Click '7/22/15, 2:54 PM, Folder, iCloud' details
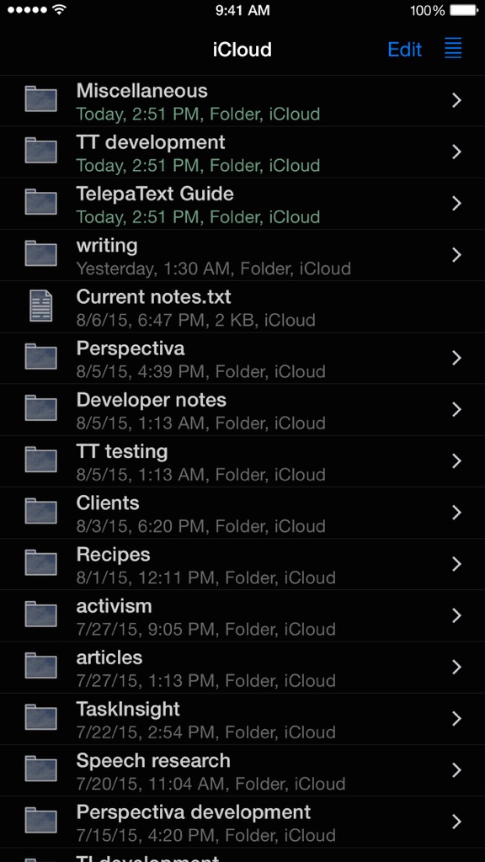 click(205, 733)
